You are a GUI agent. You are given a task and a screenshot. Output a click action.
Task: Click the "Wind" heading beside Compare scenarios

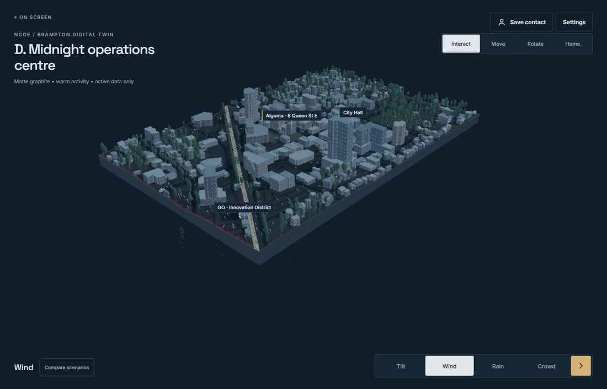(24, 367)
